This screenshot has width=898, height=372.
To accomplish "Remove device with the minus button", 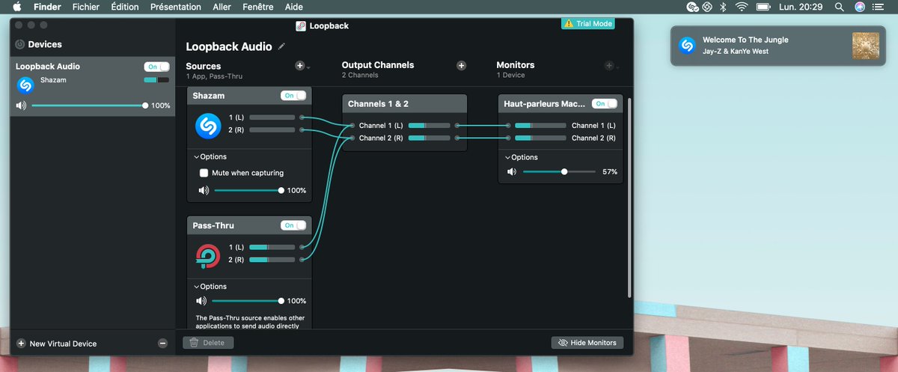I will (162, 344).
